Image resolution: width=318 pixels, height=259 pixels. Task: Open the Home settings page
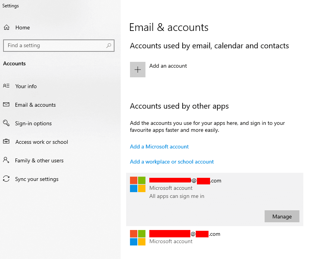pyautogui.click(x=22, y=27)
